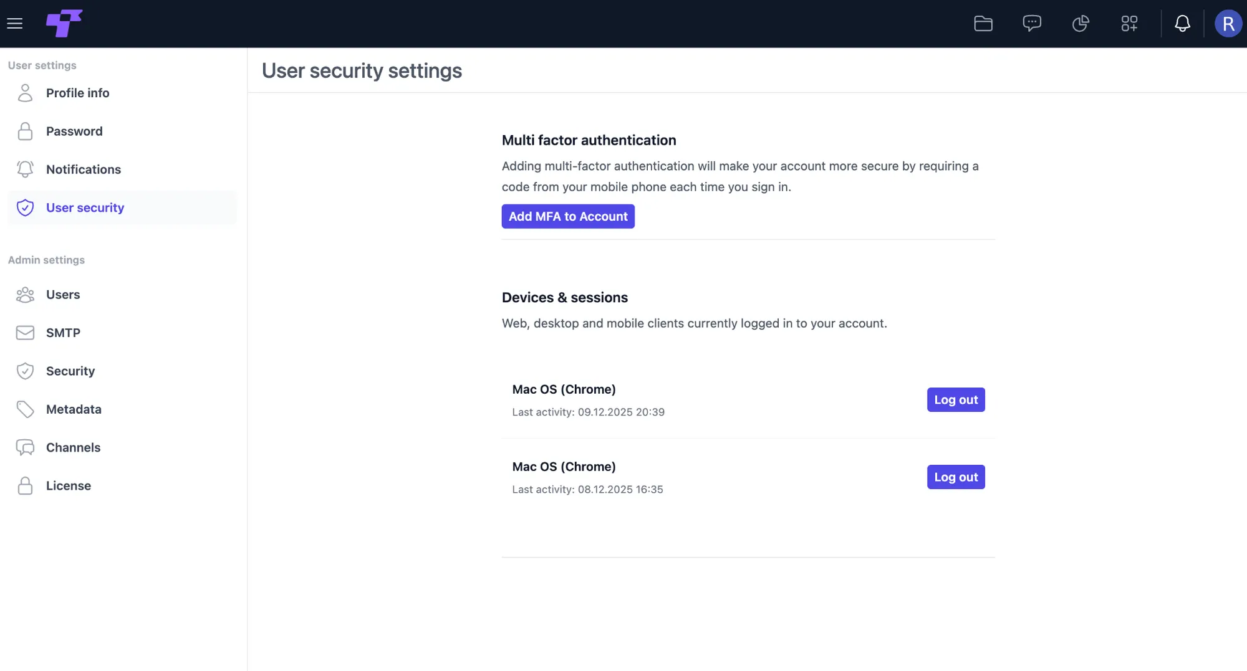Click the Multi factor authentication heading
The width and height of the screenshot is (1247, 671).
coord(589,140)
